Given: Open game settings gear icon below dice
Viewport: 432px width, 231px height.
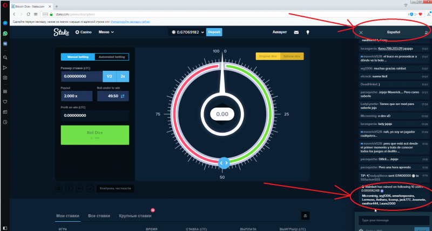Looking at the screenshot, I should 59,188.
